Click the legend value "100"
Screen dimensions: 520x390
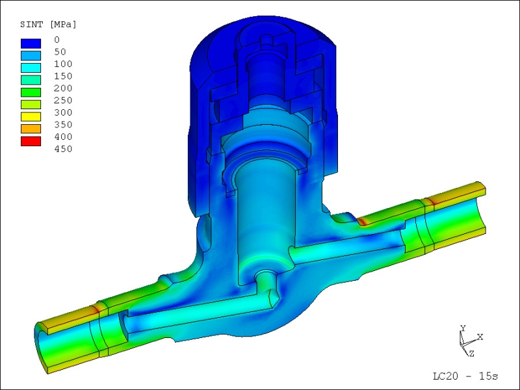coord(63,64)
